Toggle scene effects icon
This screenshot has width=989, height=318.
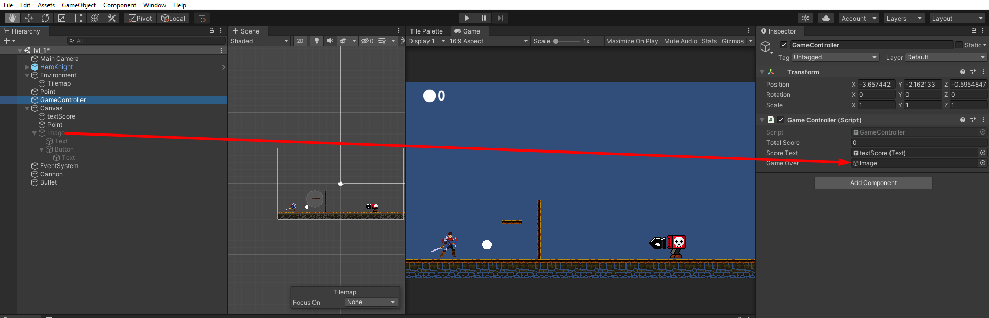point(343,41)
